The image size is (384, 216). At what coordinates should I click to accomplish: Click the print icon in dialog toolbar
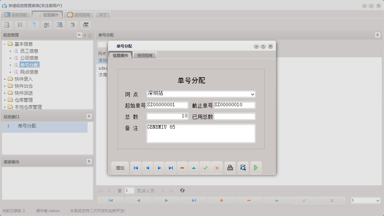230,168
